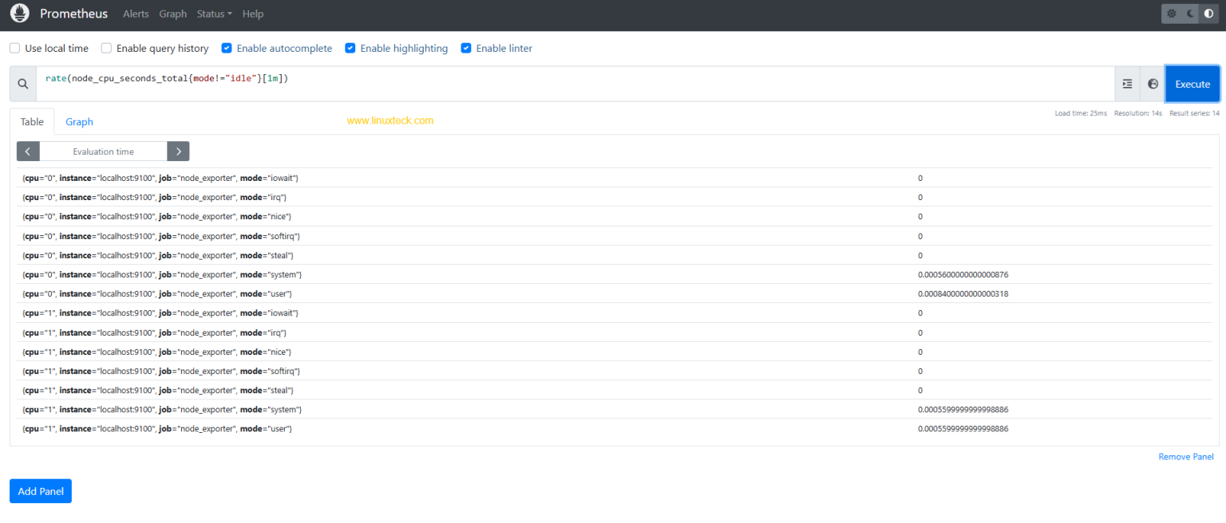Select the cpu="0" mode="steal" series label
Image resolution: width=1226 pixels, height=523 pixels.
[158, 255]
